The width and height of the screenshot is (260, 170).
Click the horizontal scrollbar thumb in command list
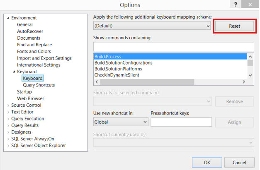[x=147, y=82]
